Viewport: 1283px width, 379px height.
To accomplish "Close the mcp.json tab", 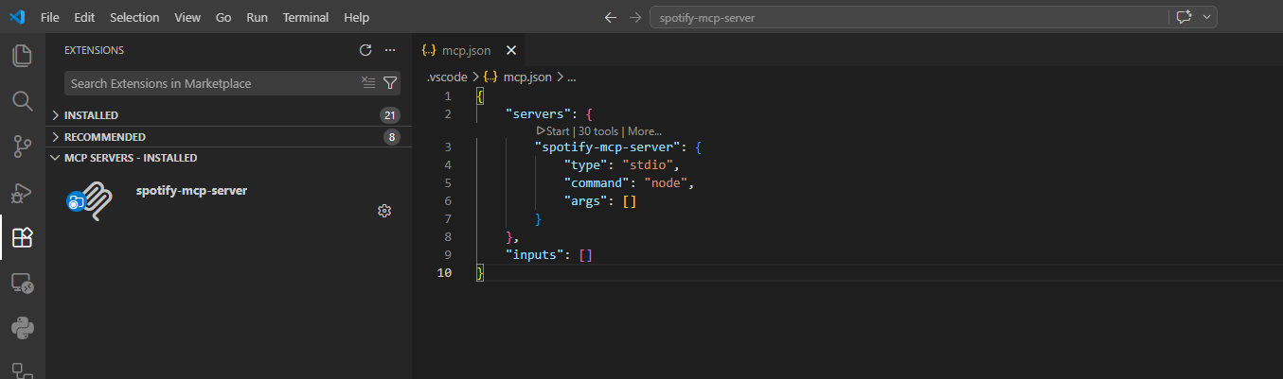I will 511,50.
